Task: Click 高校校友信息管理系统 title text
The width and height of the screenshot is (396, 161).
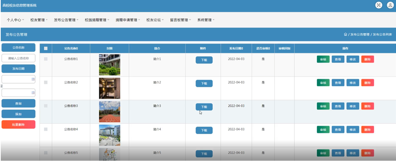Action: [x=19, y=5]
